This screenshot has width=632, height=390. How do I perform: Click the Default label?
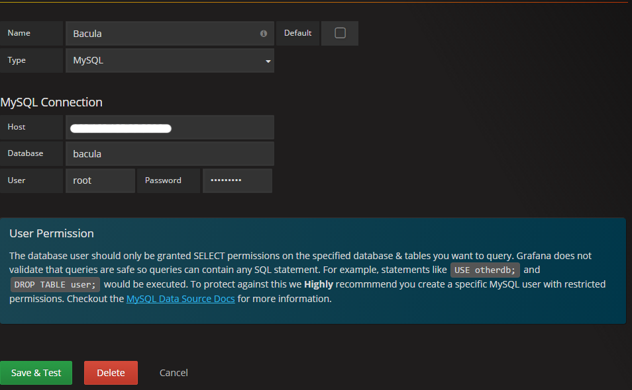[x=298, y=33]
